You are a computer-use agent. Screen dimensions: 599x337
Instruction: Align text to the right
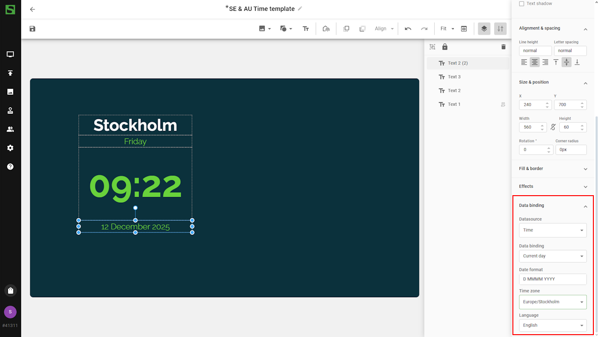coord(545,62)
